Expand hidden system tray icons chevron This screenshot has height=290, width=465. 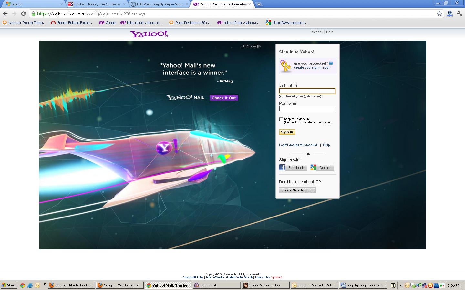coord(402,285)
